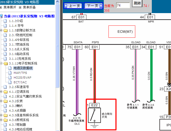The height and width of the screenshot is (131, 171).
Task: Go to previous page with 上一页 button
Action: 73,6
